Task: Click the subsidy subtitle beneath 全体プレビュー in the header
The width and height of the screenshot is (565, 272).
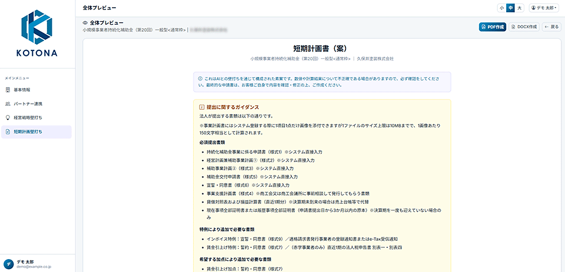Action: [135, 29]
